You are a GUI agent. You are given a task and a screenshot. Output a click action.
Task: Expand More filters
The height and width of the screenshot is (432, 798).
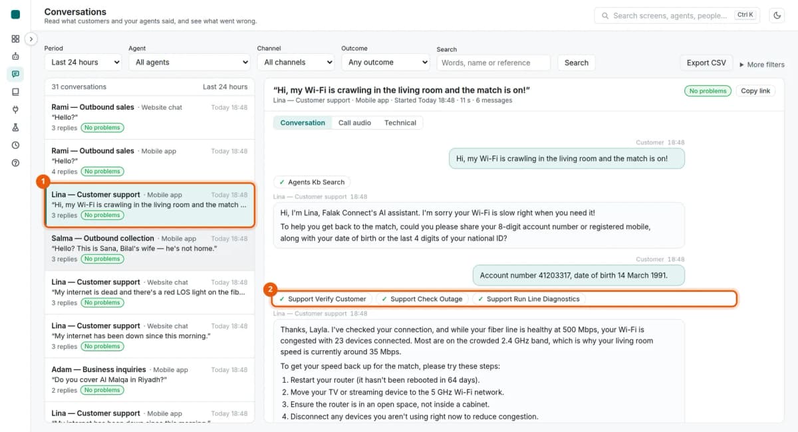point(761,64)
